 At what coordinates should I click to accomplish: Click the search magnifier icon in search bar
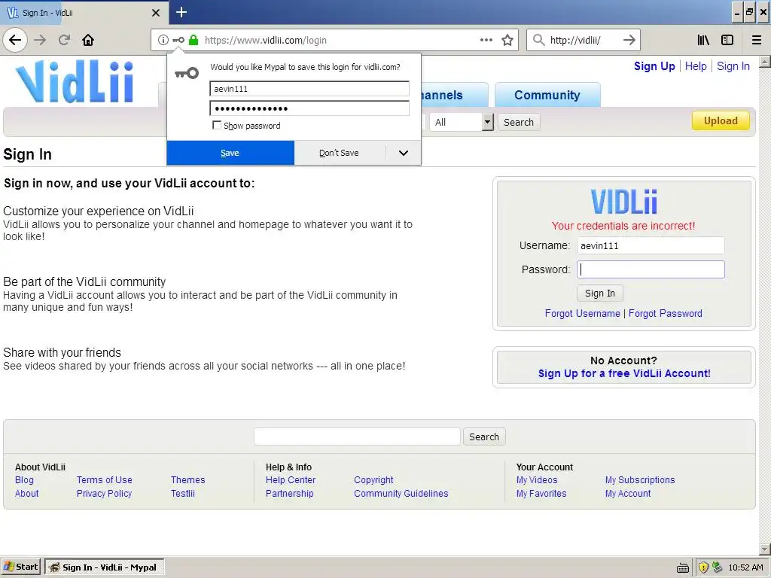coord(539,40)
